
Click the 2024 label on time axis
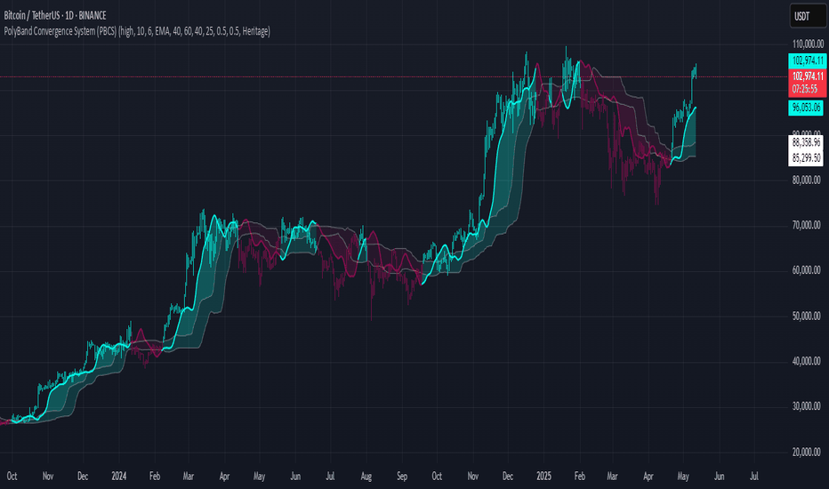point(119,477)
